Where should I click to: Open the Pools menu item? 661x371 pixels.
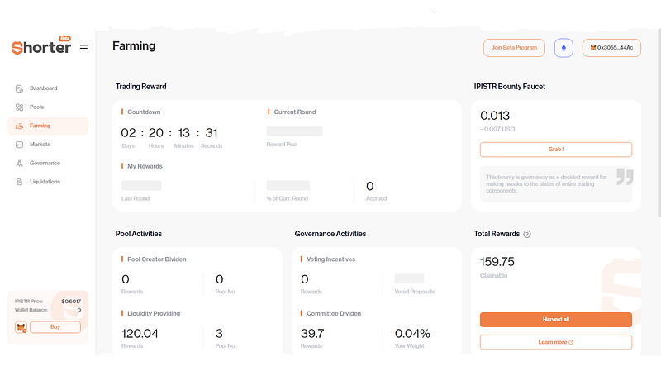point(48,107)
